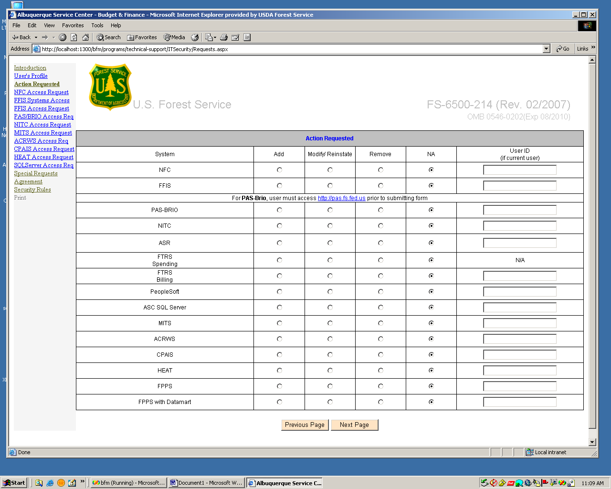
Task: Open the Media toolbar button
Action: (x=174, y=37)
